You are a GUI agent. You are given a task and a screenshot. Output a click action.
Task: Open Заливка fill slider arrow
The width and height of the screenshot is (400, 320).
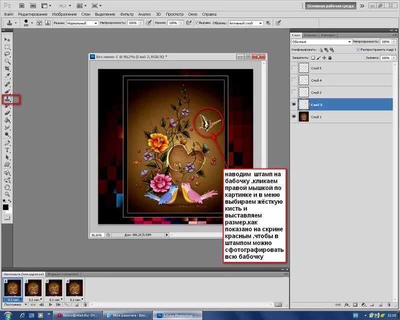click(x=394, y=58)
